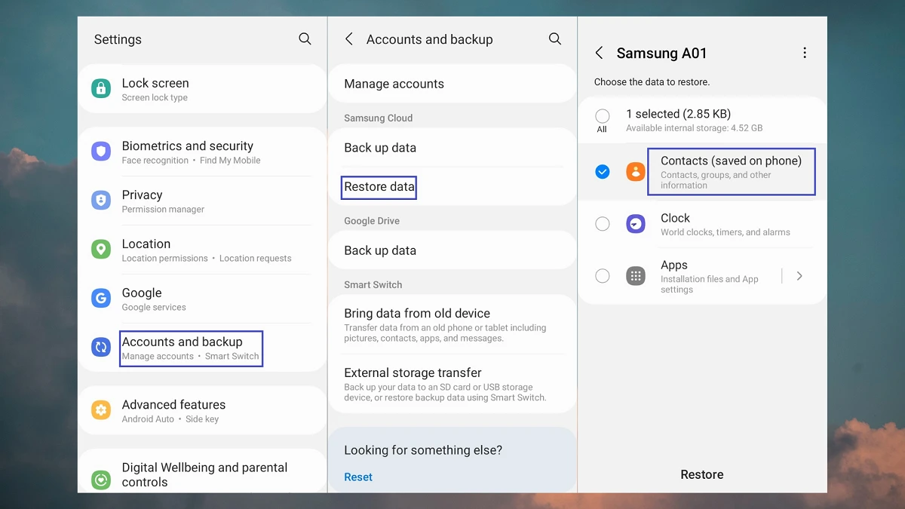Tap the Reset link
Image resolution: width=905 pixels, height=509 pixels.
click(358, 477)
